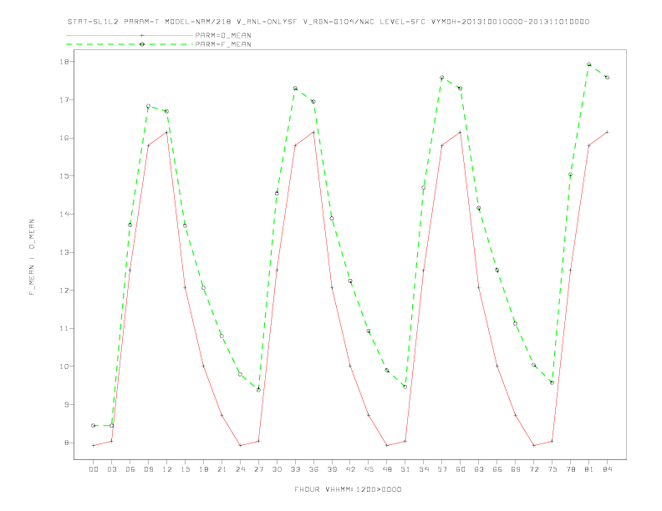Click V_RGN=G104/NWC in the chart title

339,22
